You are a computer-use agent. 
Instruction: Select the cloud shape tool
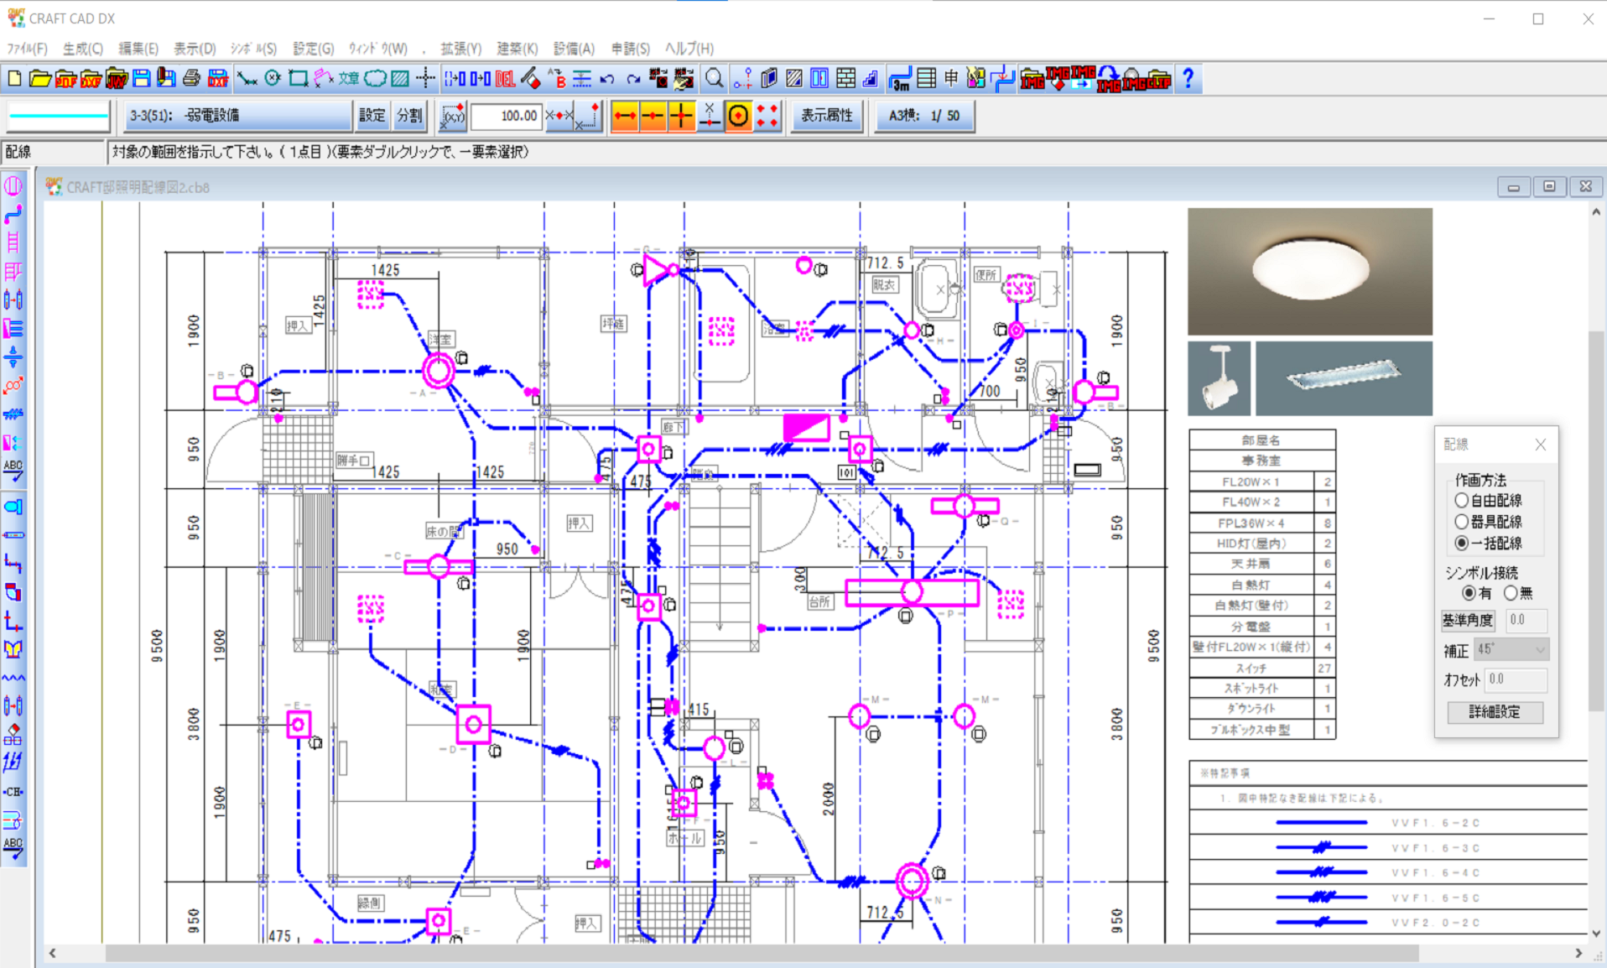click(376, 79)
